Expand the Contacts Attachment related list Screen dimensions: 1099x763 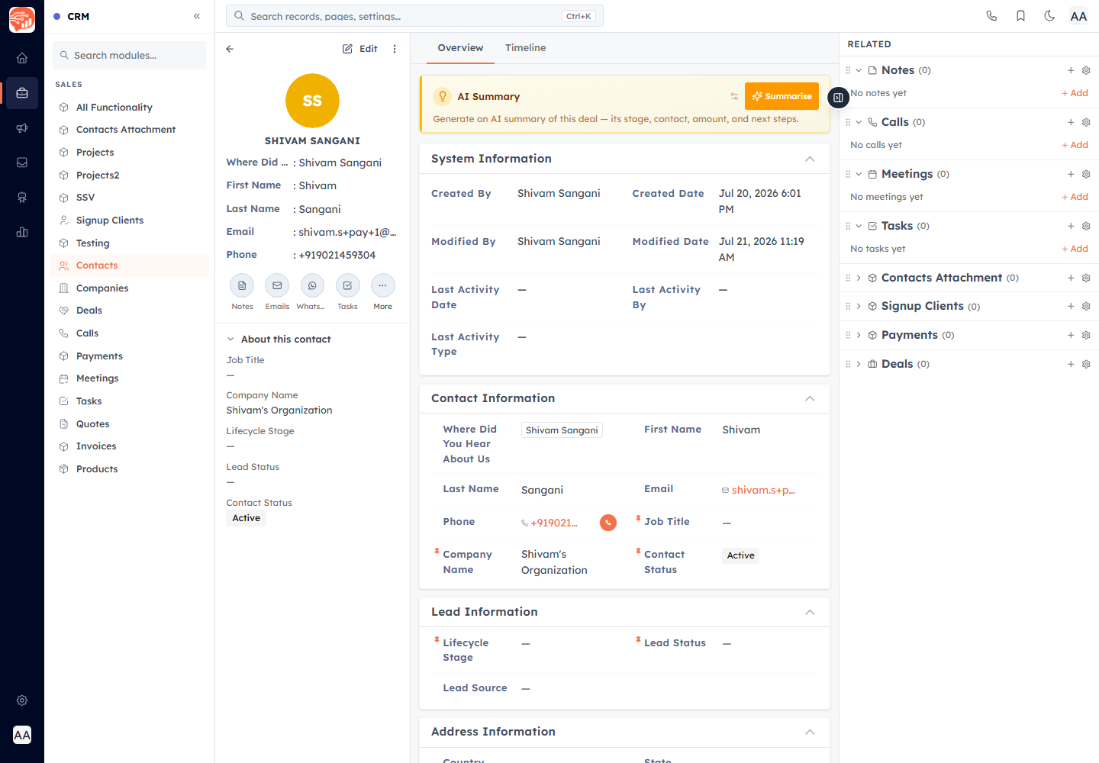pos(859,278)
